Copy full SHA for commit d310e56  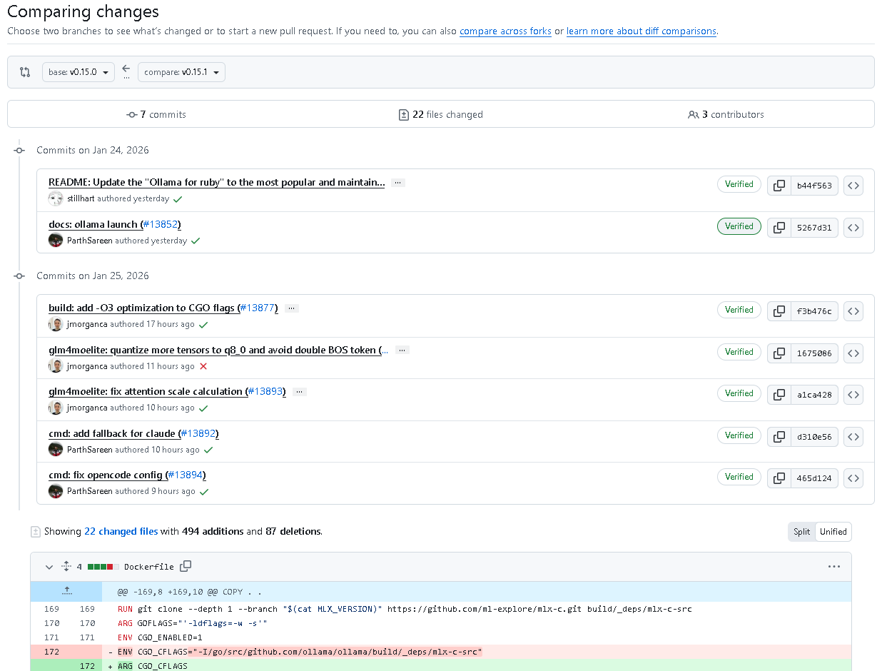click(x=779, y=436)
